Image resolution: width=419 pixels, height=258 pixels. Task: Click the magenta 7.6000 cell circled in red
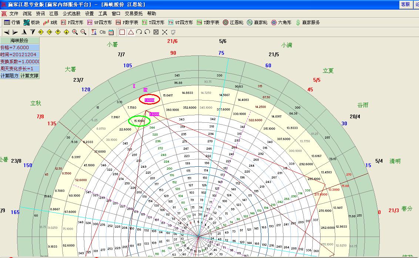click(150, 100)
